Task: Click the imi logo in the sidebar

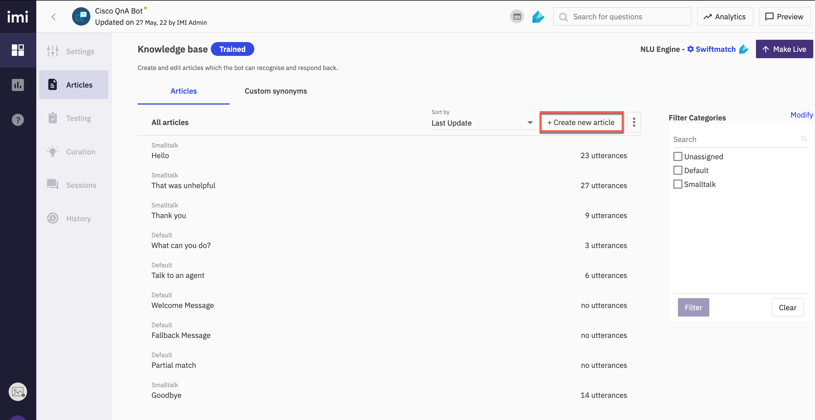Action: pos(18,17)
